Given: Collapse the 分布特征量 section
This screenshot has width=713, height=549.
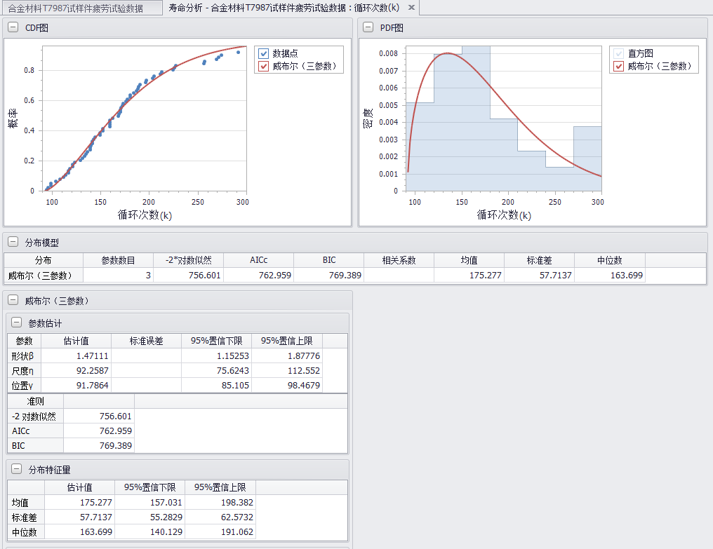Looking at the screenshot, I should click(17, 470).
